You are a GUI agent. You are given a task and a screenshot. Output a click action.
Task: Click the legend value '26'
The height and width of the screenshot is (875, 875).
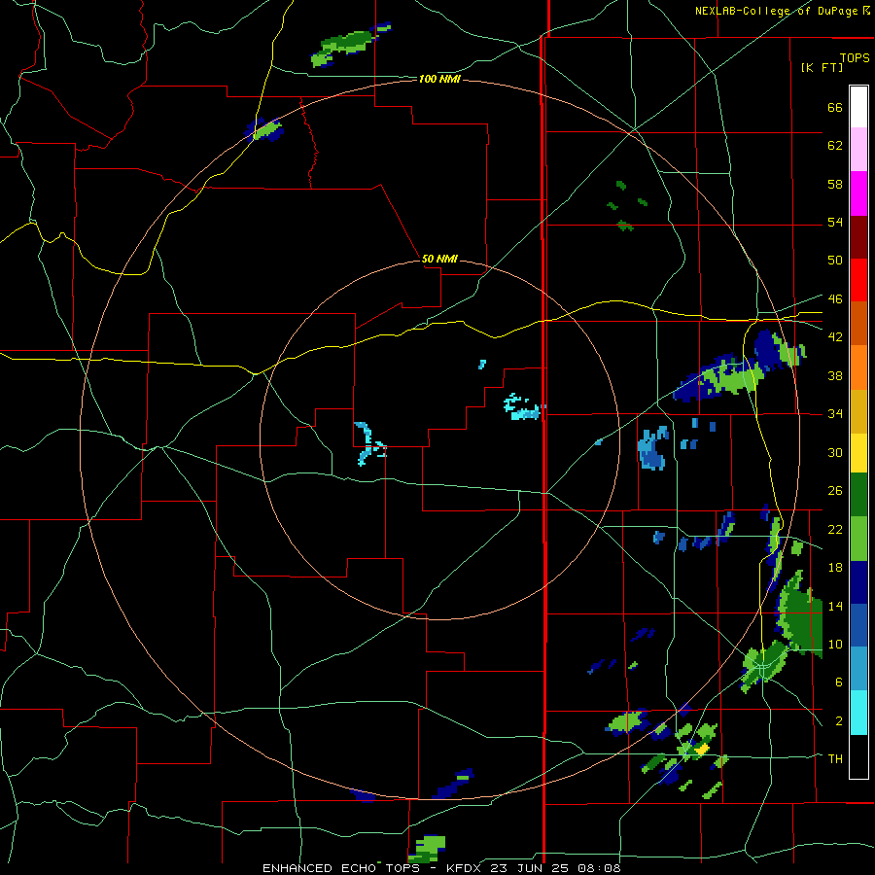click(x=835, y=491)
